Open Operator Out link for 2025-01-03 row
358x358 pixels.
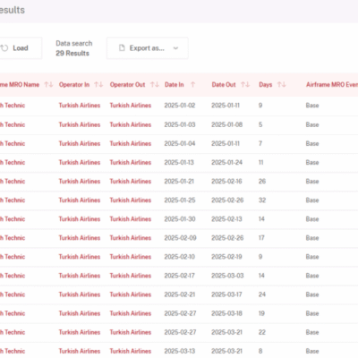[131, 124]
